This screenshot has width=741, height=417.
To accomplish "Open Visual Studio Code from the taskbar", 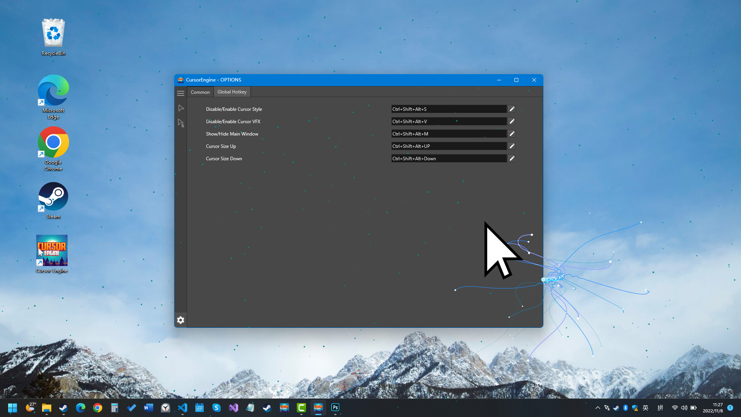I will click(183, 407).
